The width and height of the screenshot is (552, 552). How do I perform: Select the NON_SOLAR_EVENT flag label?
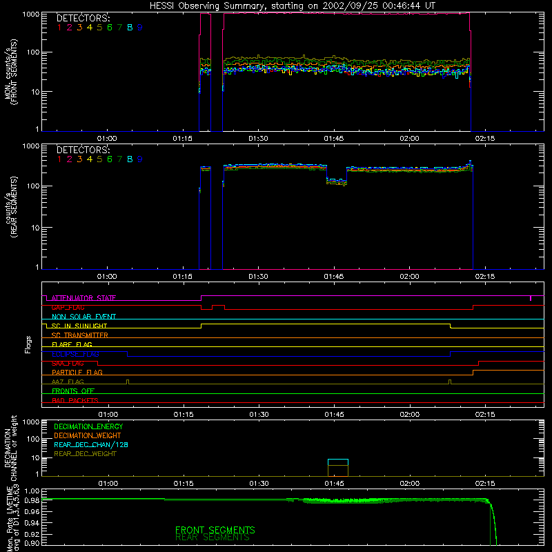click(83, 317)
